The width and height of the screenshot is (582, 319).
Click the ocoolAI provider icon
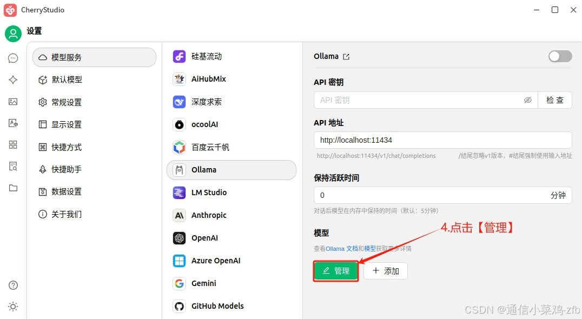coord(179,125)
